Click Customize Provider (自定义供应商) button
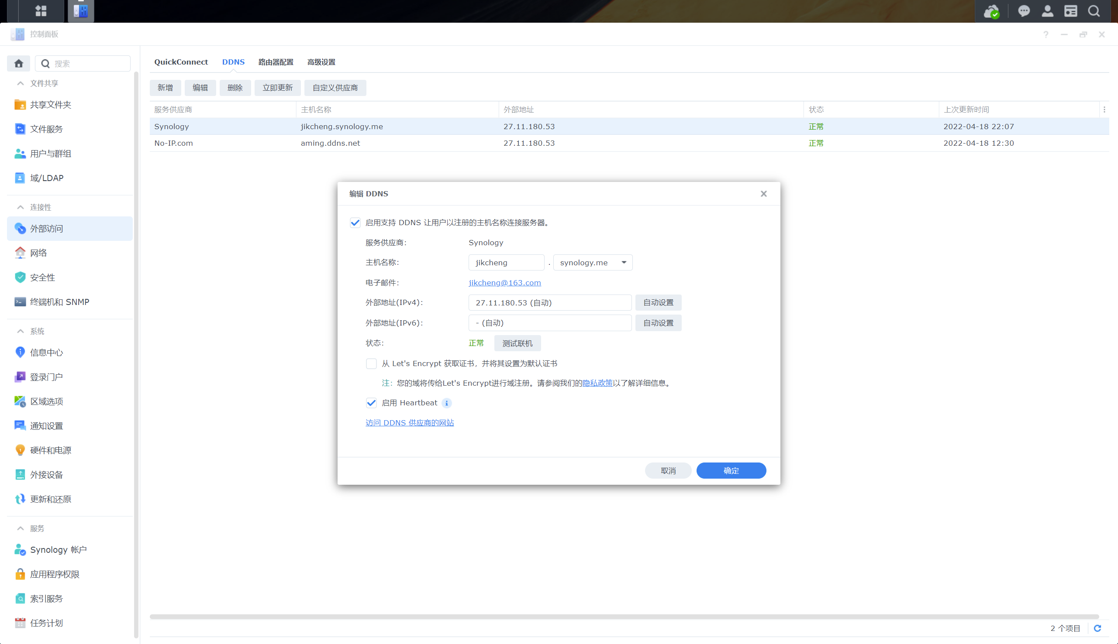 coord(335,88)
